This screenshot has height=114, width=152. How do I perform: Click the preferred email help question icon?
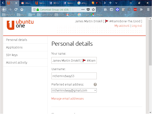coord(95,84)
